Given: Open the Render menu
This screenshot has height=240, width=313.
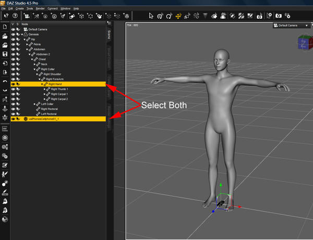Looking at the screenshot, I should [x=40, y=8].
